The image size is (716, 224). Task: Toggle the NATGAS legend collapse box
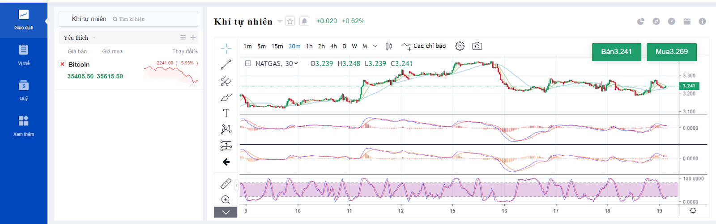point(247,63)
